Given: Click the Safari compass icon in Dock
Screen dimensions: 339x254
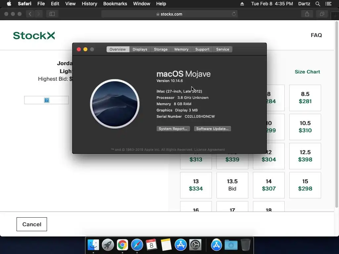Looking at the screenshot, I should (137, 245).
